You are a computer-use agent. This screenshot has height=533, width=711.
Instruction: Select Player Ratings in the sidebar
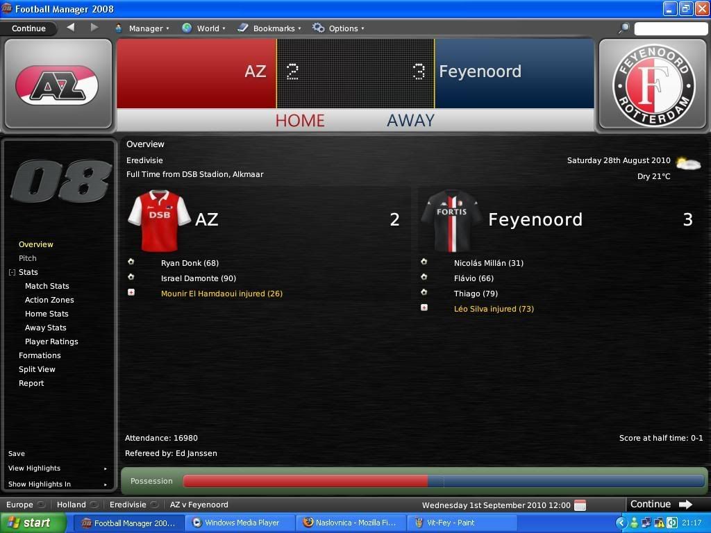click(x=51, y=341)
